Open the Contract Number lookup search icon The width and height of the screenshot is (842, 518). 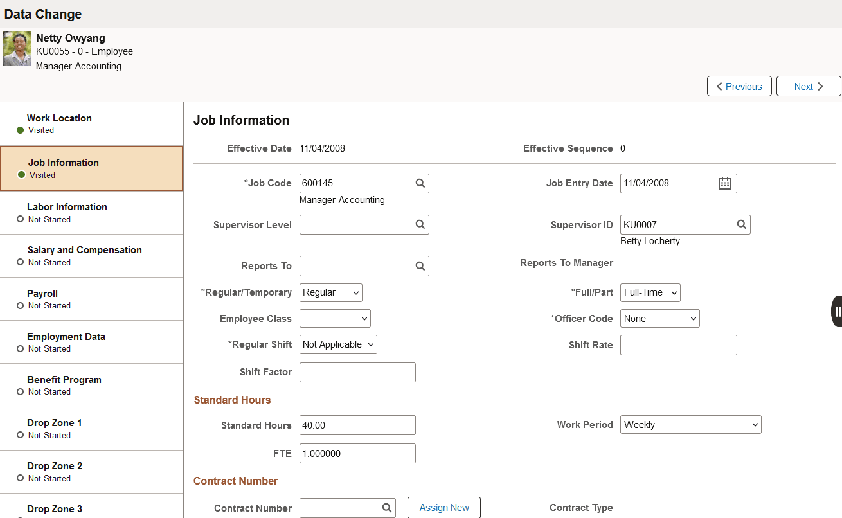pyautogui.click(x=386, y=508)
